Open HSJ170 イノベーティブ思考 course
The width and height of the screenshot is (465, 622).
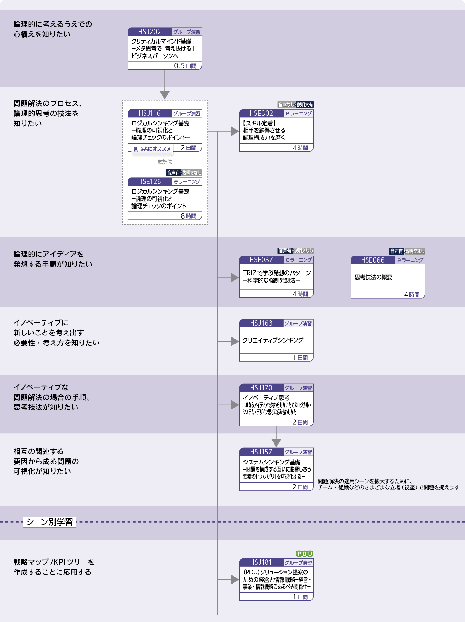point(276,405)
